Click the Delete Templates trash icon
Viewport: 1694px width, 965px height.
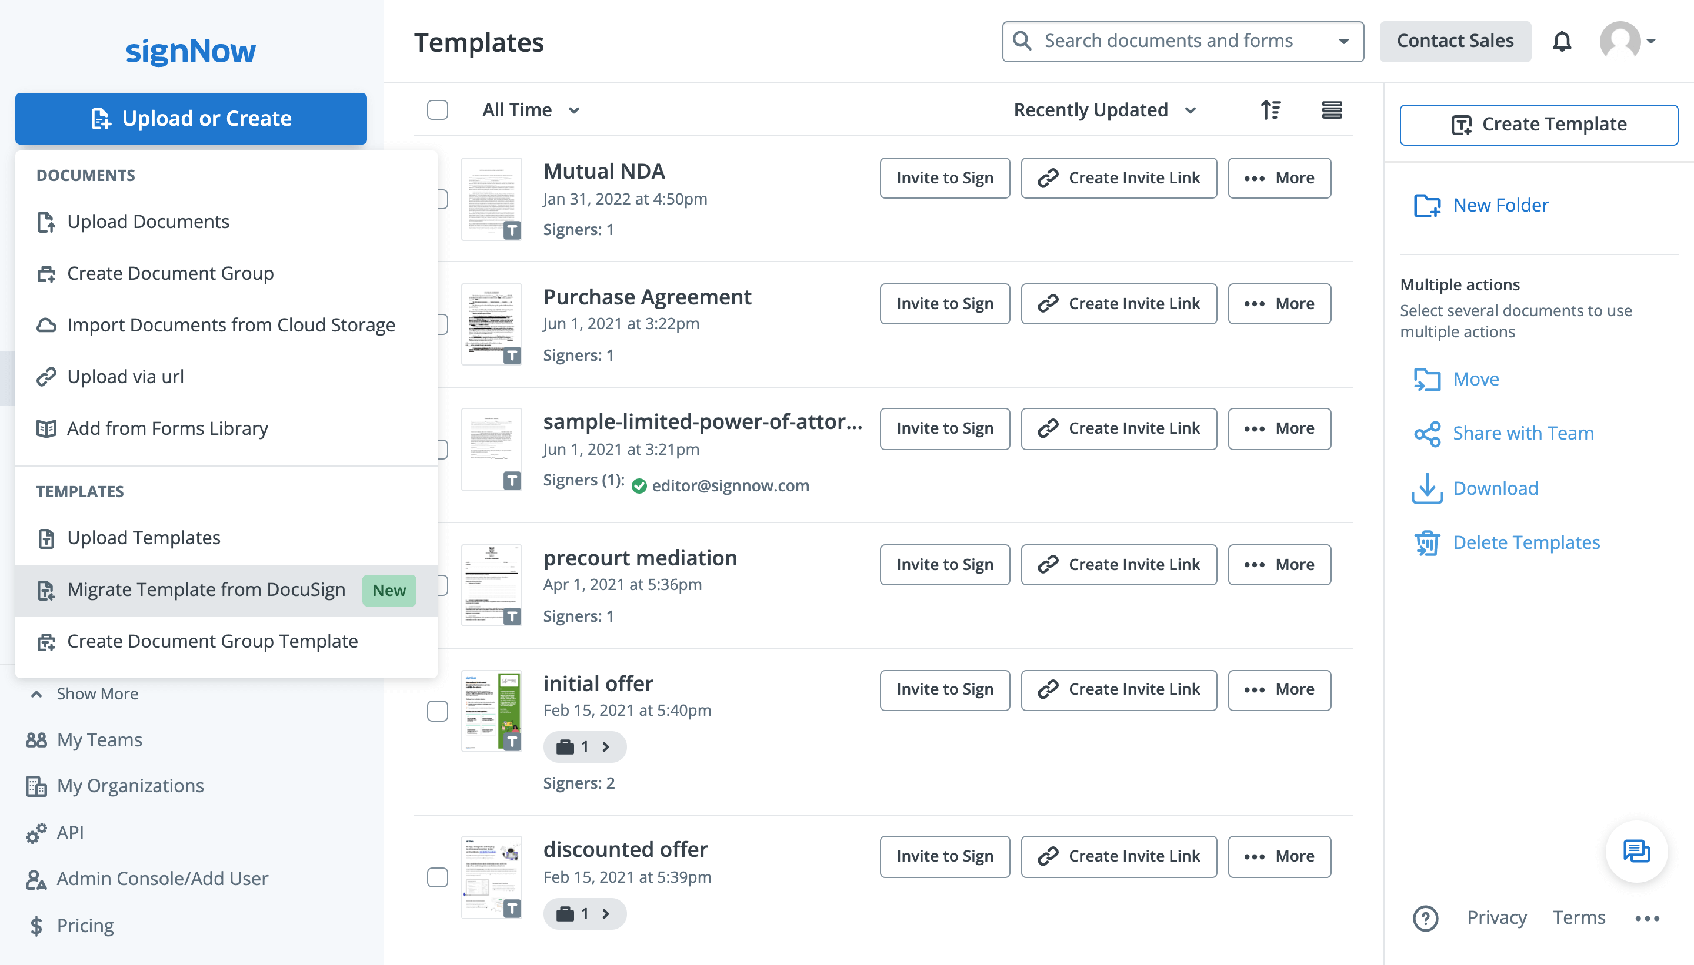[1427, 543]
